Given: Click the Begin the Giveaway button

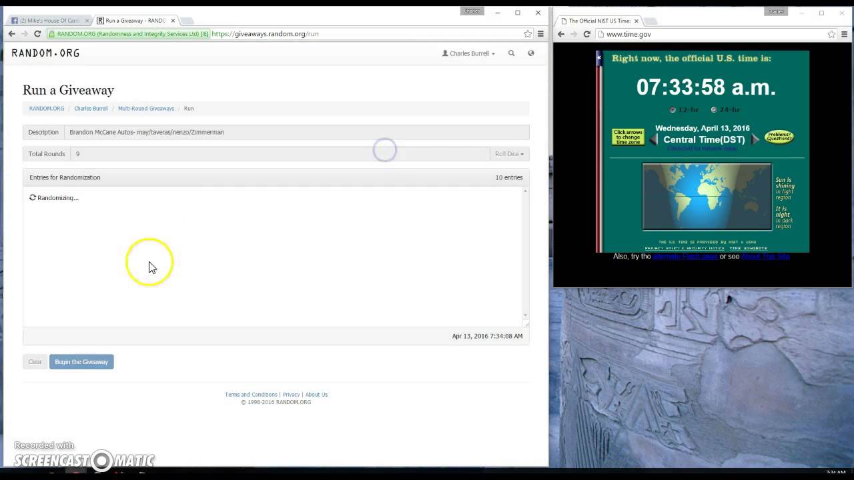Looking at the screenshot, I should click(x=81, y=362).
